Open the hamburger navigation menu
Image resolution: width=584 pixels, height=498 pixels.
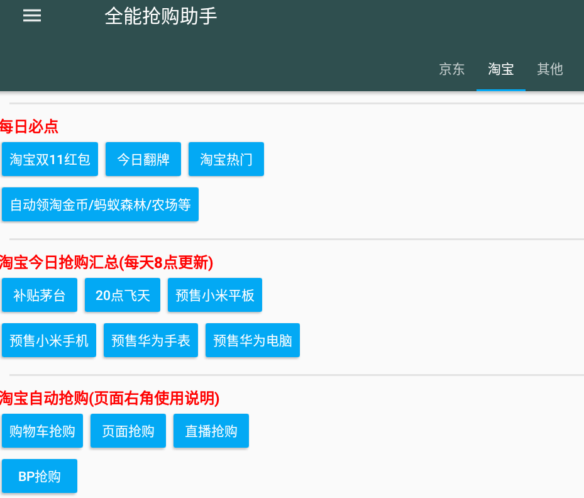coord(32,16)
